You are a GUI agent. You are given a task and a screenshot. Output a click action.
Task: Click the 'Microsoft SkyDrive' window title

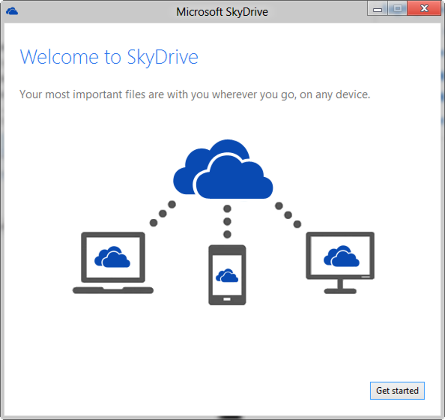[222, 12]
